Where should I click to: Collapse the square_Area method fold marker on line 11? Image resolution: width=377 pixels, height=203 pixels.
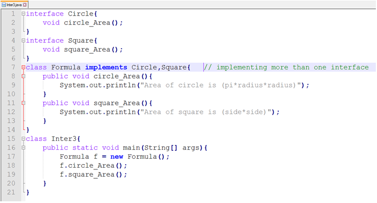(24, 103)
